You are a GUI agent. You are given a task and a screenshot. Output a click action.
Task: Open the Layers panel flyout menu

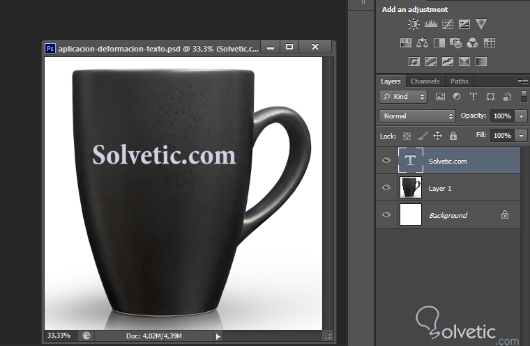(522, 81)
